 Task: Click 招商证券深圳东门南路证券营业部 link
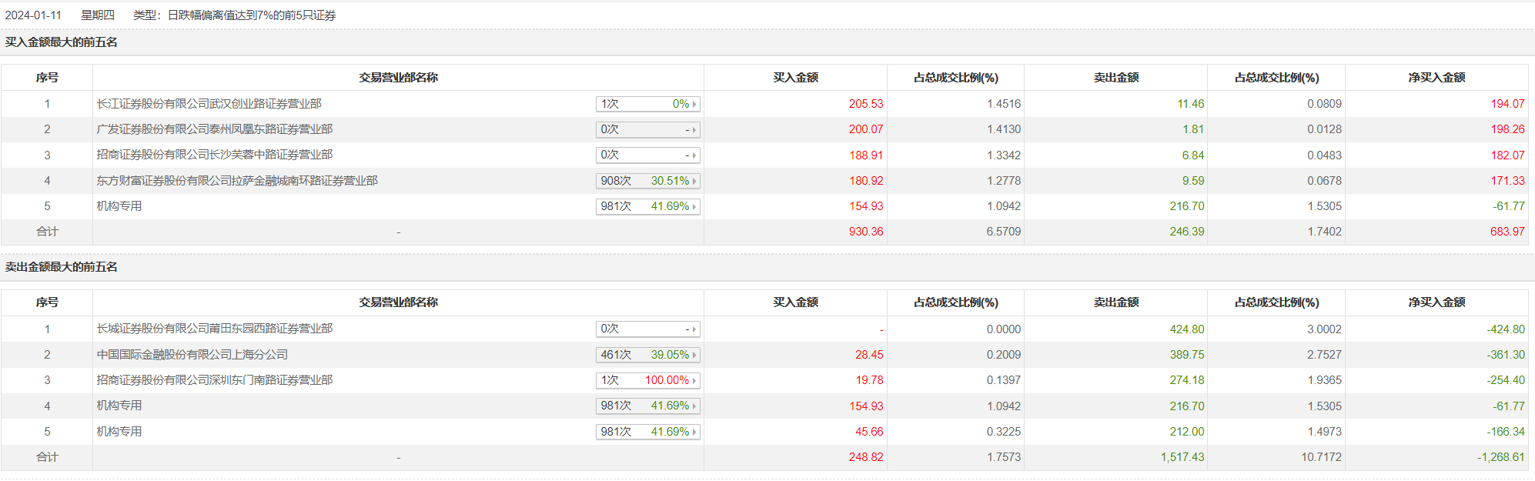[214, 380]
